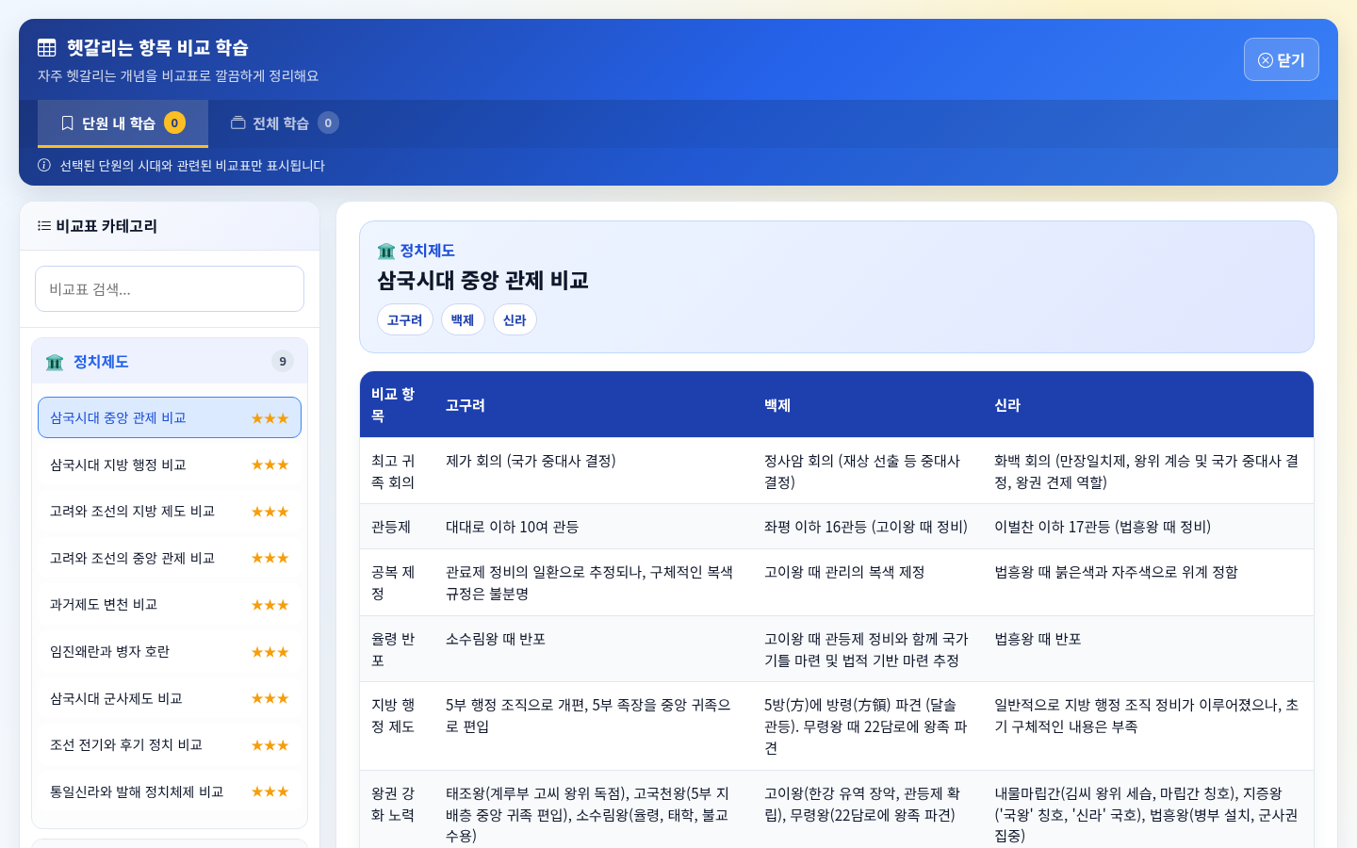
Task: Select the 단원 내 학습 tab
Action: click(123, 122)
